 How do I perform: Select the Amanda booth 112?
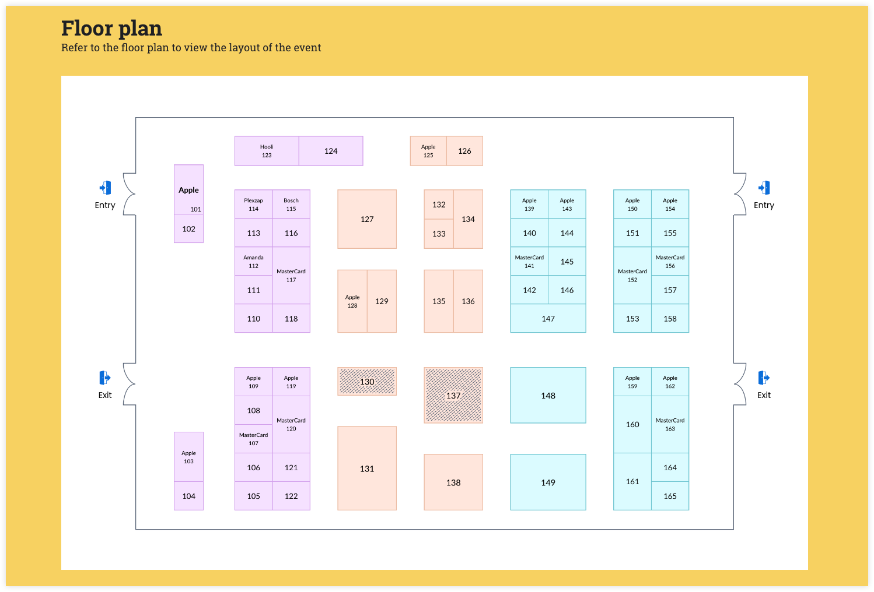(253, 261)
